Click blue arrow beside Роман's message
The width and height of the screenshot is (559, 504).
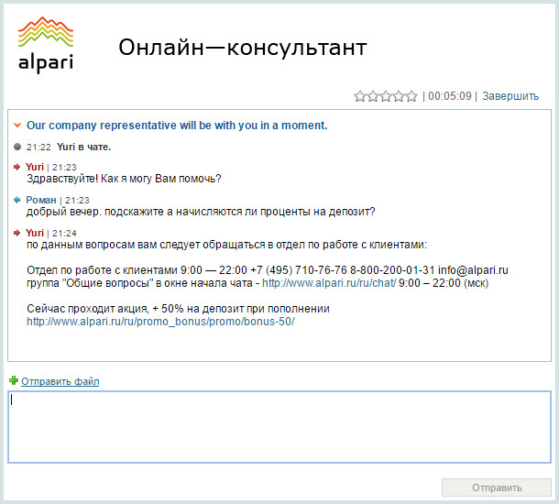[x=16, y=200]
